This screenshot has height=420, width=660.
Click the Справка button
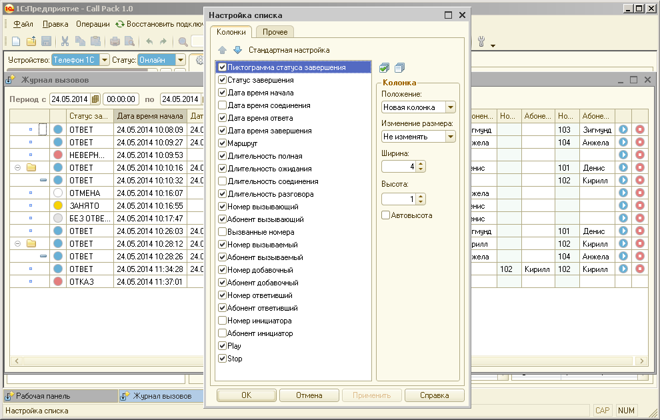(434, 395)
